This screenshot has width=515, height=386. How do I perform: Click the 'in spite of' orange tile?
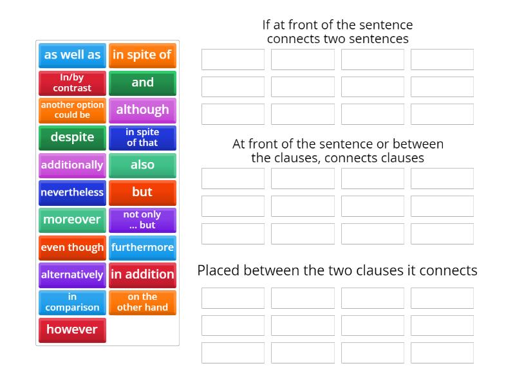(142, 55)
